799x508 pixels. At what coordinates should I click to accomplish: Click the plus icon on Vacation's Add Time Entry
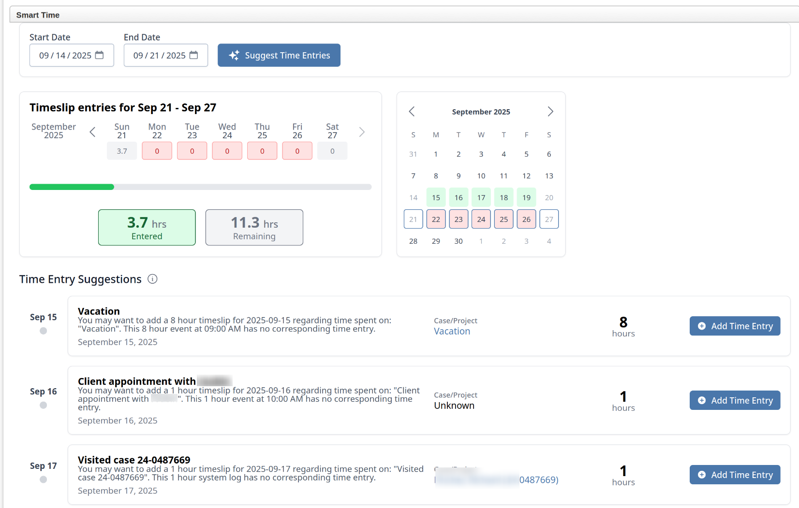(x=702, y=326)
